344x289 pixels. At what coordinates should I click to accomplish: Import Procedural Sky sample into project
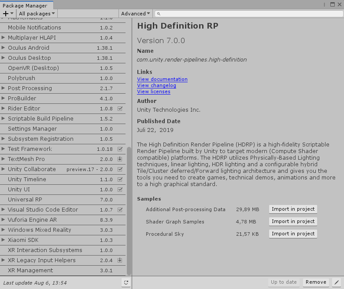[x=293, y=234]
